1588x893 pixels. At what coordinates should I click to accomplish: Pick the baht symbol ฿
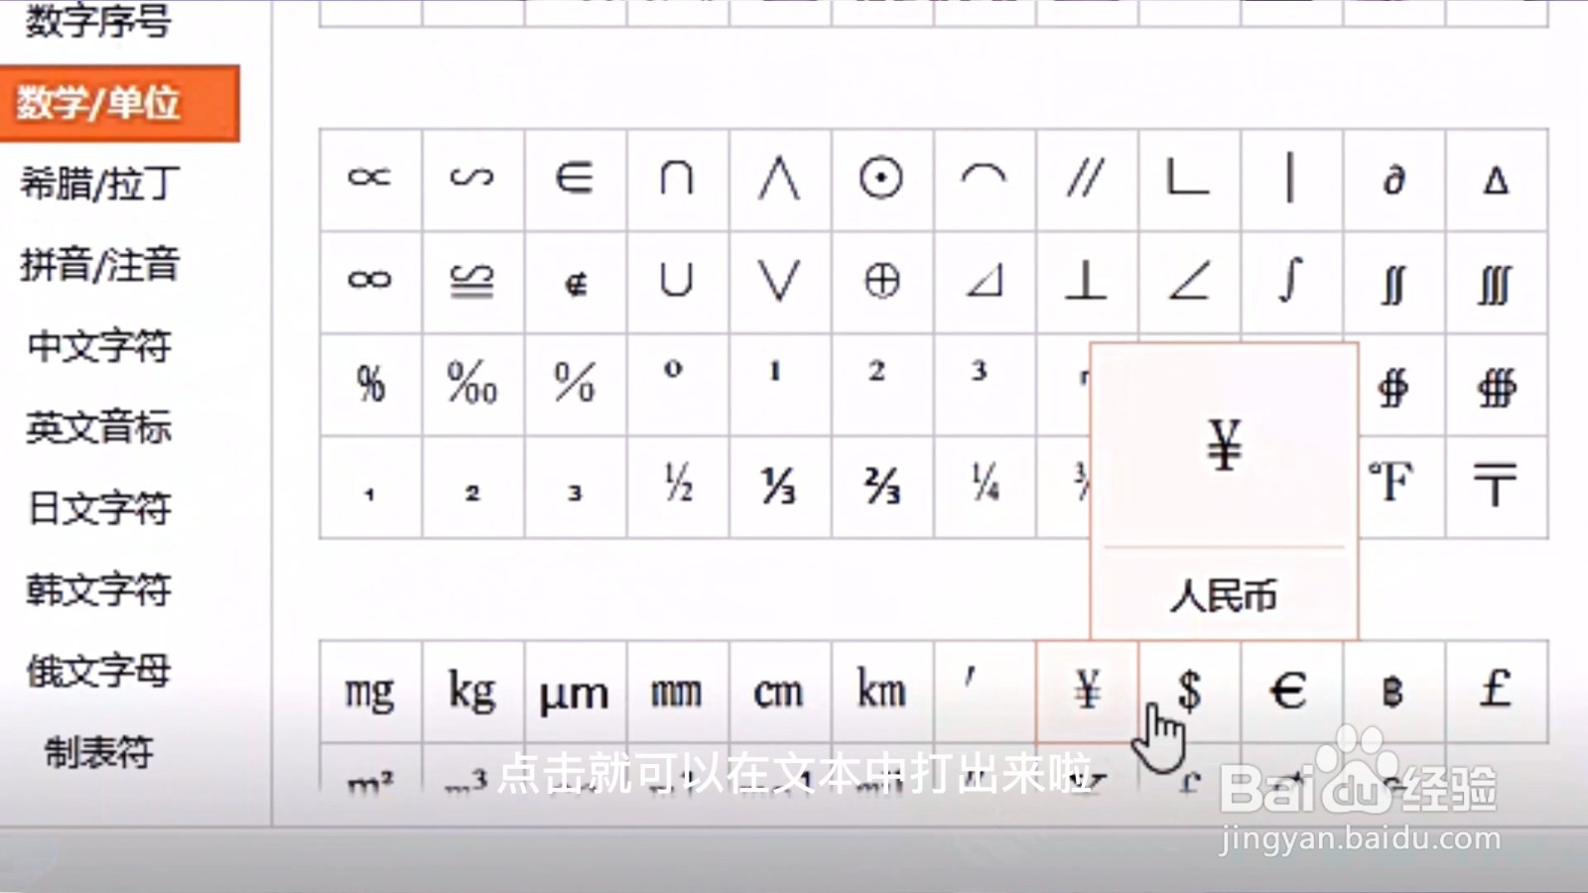click(1393, 692)
